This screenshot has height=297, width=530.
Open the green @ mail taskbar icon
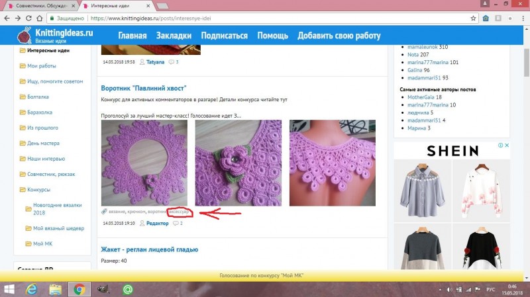pos(128,290)
